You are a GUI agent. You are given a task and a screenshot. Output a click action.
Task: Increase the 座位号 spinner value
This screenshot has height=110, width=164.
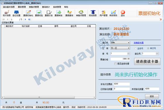click(x=157, y=53)
